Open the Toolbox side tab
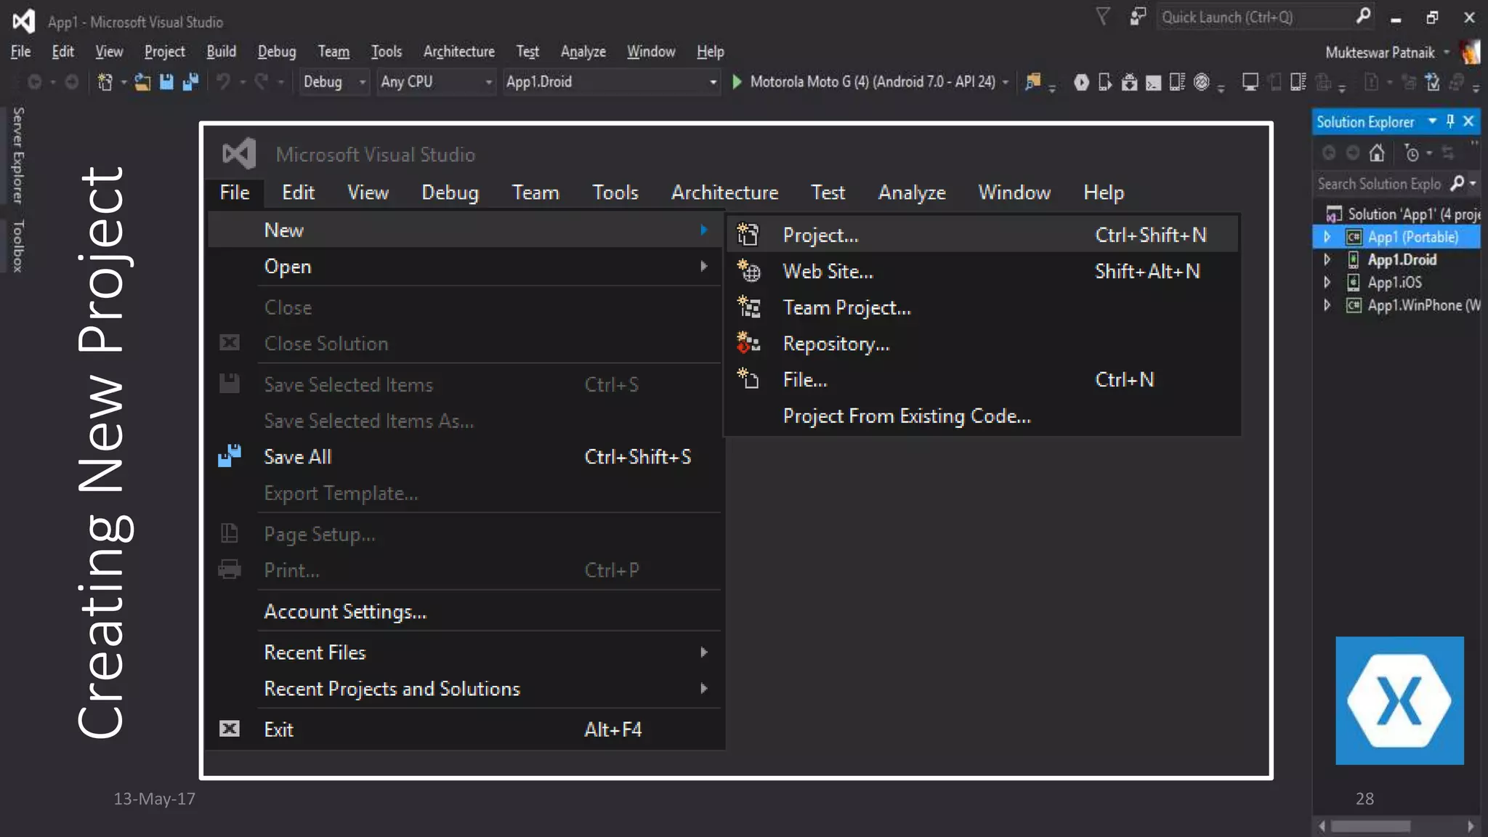The image size is (1488, 837). [x=18, y=246]
